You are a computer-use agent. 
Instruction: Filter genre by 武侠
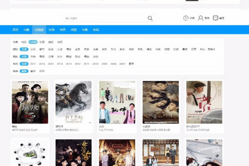coord(104,49)
